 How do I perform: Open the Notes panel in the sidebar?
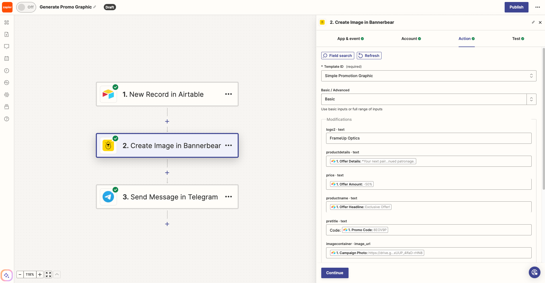pyautogui.click(x=7, y=34)
